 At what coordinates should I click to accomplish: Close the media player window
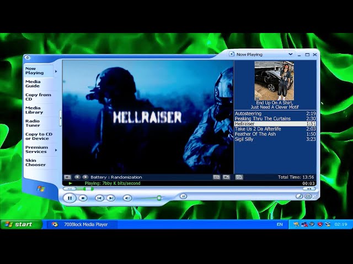315,54
